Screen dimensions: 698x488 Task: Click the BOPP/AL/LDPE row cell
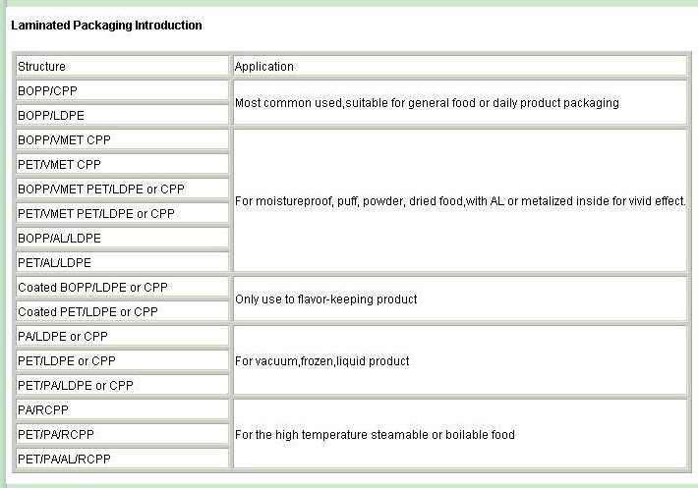pos(122,239)
